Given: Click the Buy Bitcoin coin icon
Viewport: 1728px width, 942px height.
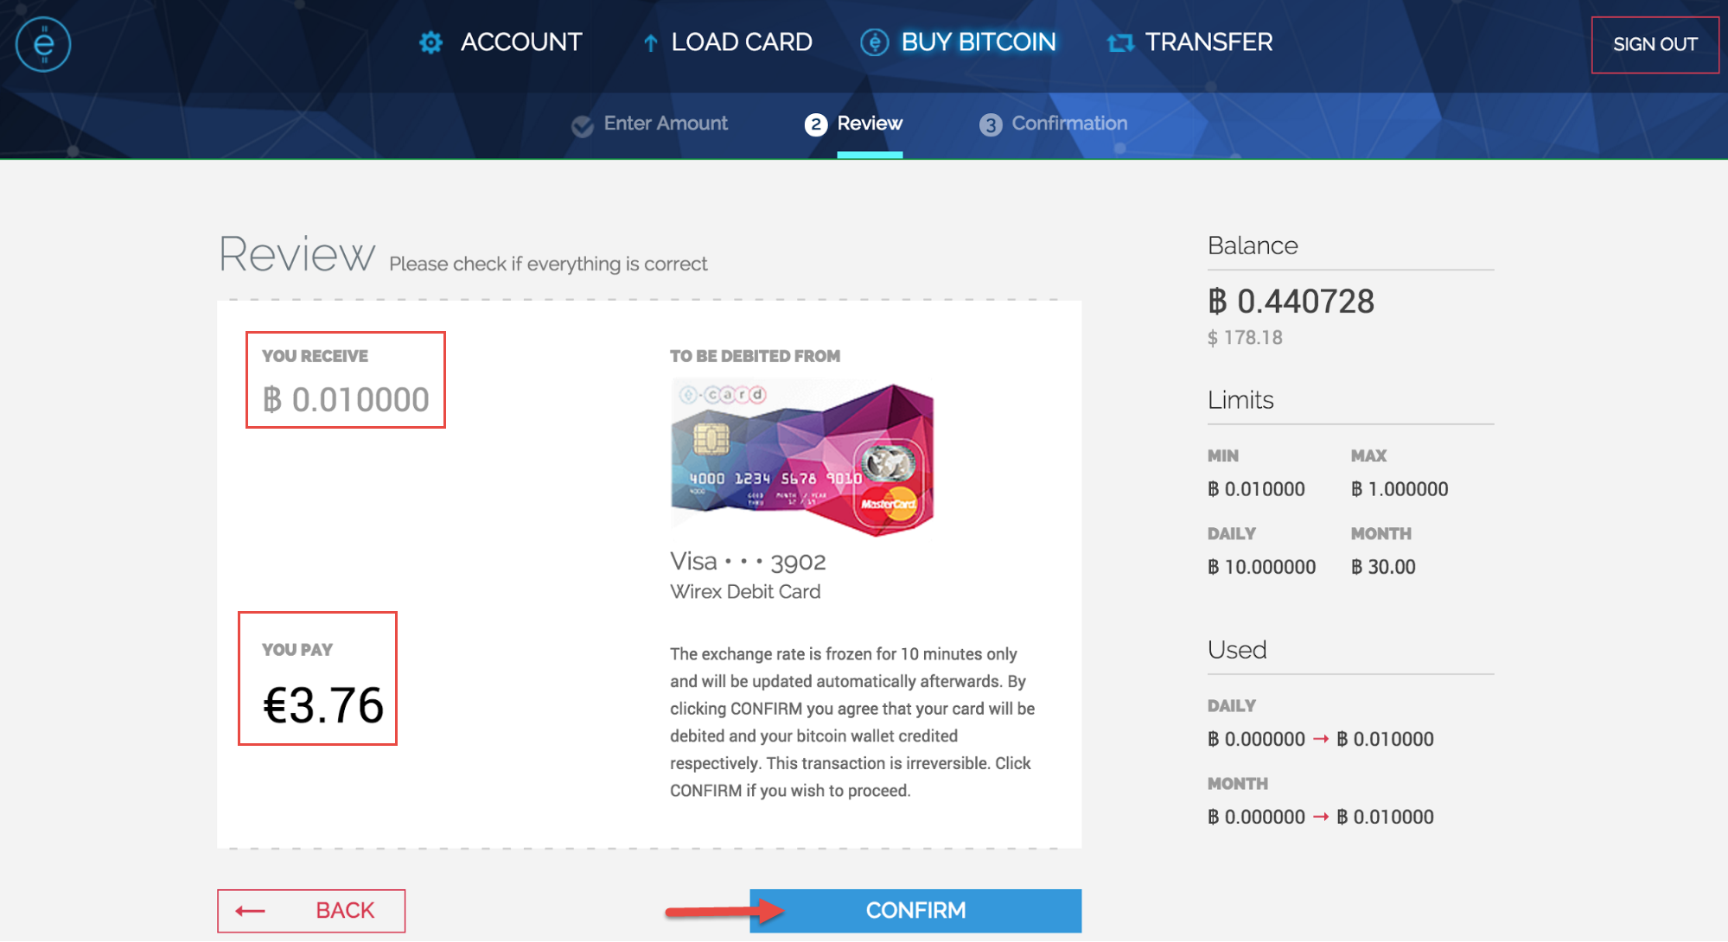Looking at the screenshot, I should [x=874, y=42].
